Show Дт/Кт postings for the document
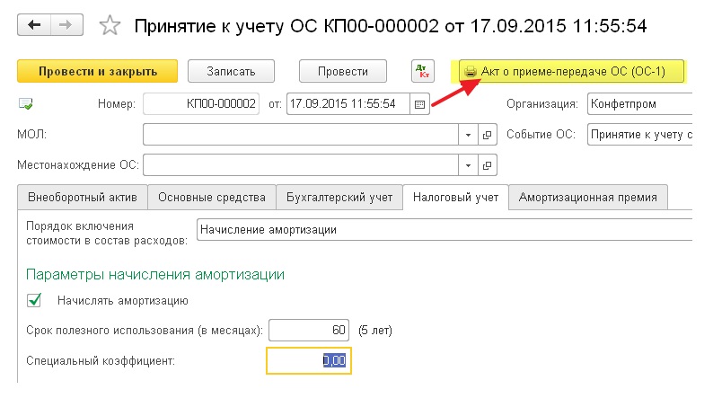This screenshot has height=398, width=713. 423,71
